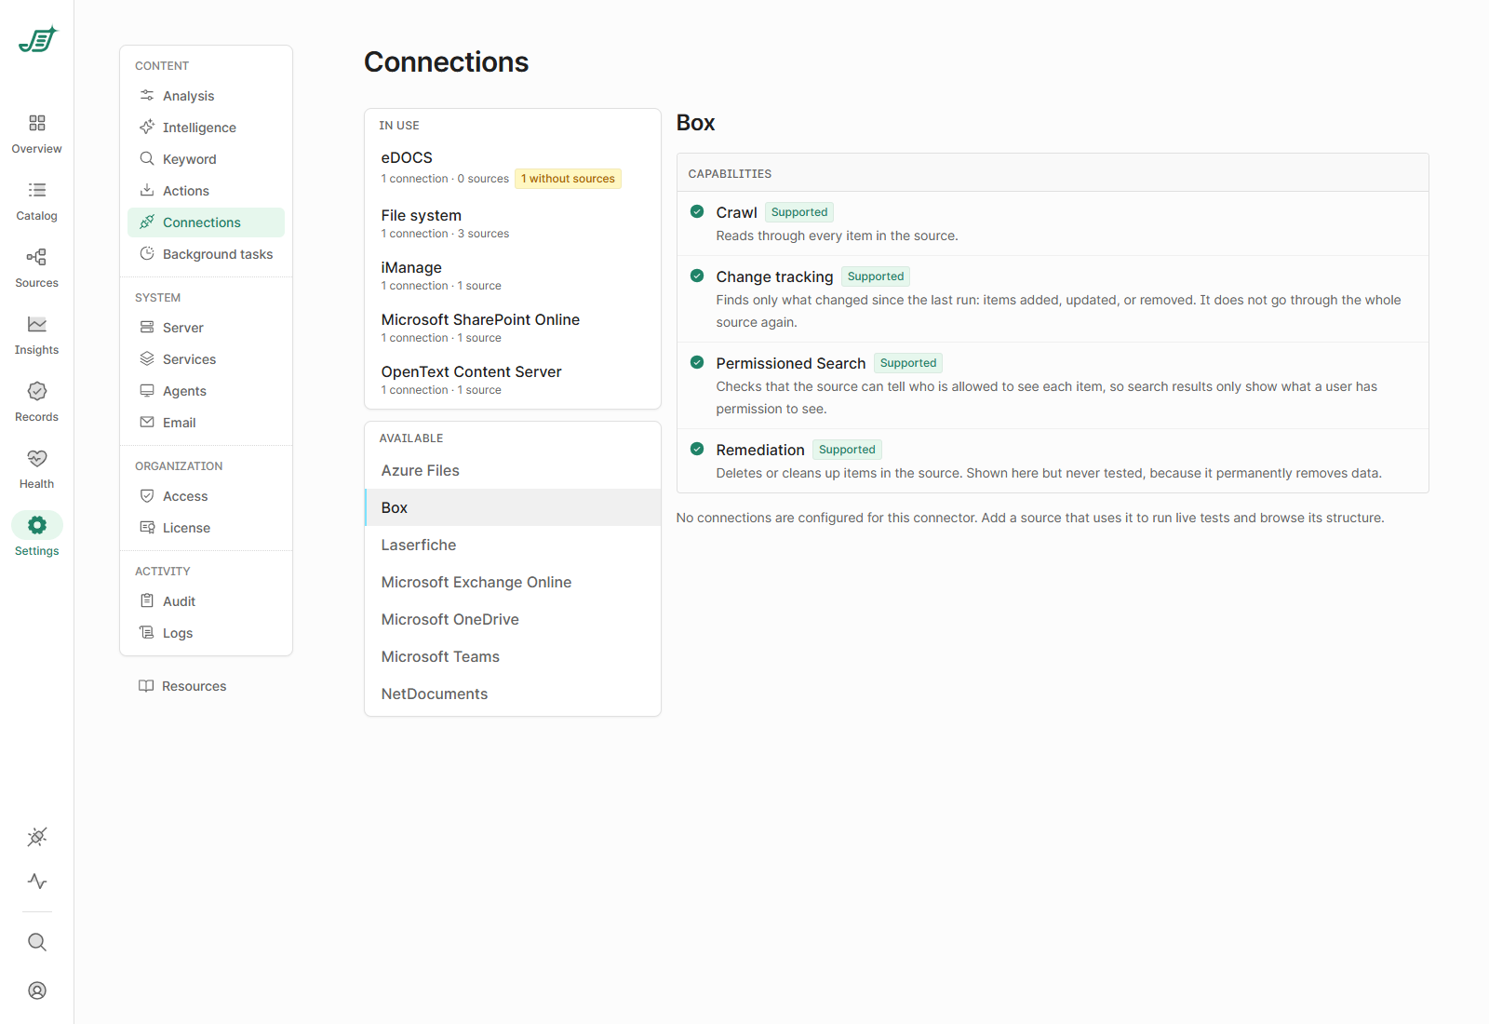Click the activity pulse icon in sidebar
This screenshot has width=1489, height=1024.
[x=37, y=881]
